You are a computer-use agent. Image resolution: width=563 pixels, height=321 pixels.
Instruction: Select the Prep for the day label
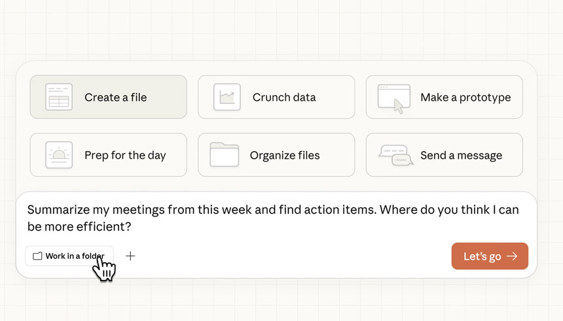click(125, 156)
